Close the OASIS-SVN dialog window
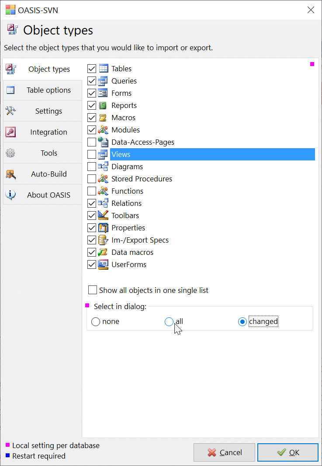Screen dimensions: 322x466 311,10
